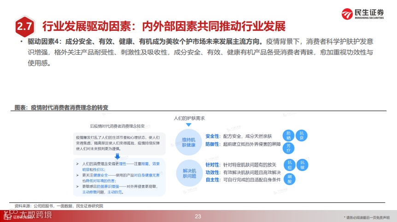Click the 解决肌肤问题 circle
Screen dimensions: 397x222
(189, 173)
